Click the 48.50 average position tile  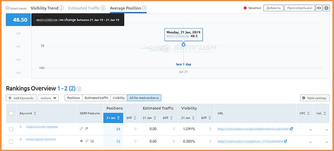[x=18, y=20]
